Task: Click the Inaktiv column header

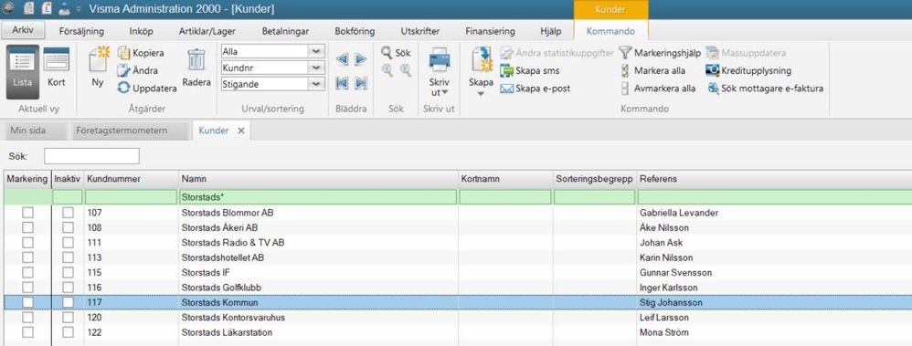Action: pos(68,179)
